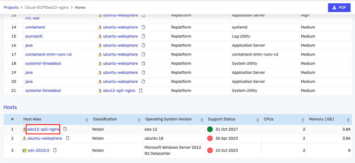
Task: Click document icon beside Hosts ubuntu-websphere
Action: (x=67, y=138)
